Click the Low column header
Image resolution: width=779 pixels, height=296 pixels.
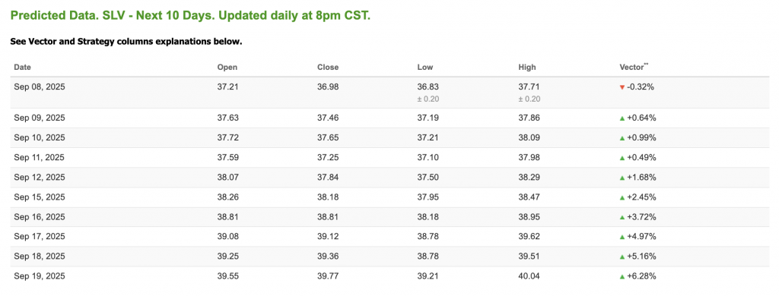pyautogui.click(x=424, y=68)
